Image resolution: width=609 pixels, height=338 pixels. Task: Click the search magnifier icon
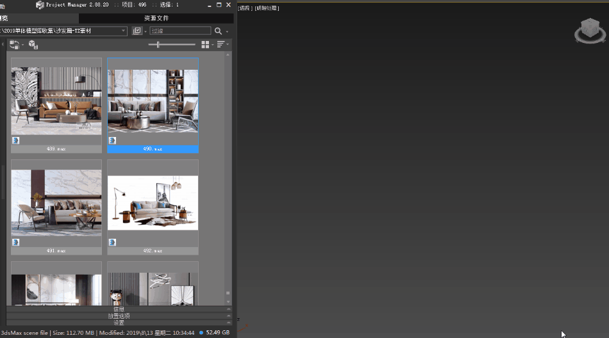[218, 31]
